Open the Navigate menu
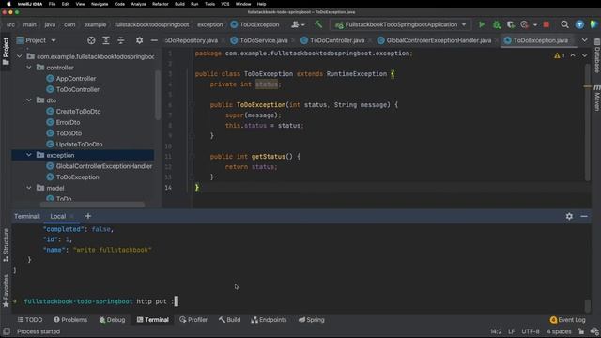This screenshot has height=338, width=601. click(100, 4)
